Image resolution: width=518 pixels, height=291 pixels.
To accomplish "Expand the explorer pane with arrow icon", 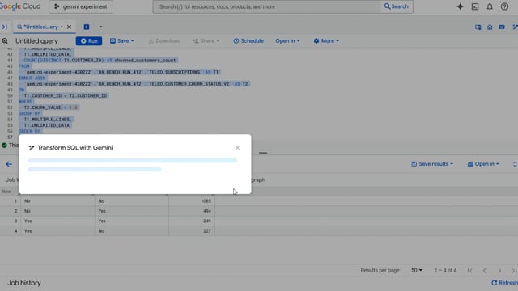I will click(x=4, y=27).
